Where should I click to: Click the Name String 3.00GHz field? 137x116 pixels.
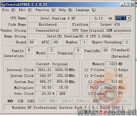79,36
